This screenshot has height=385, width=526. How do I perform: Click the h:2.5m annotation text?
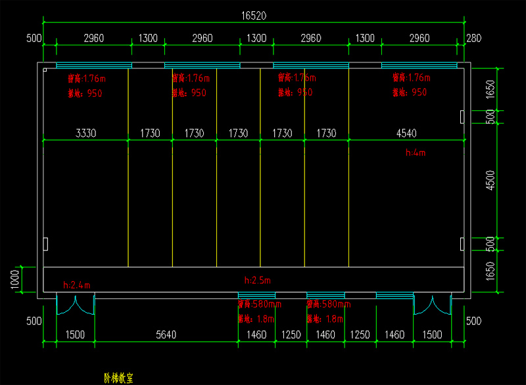pyautogui.click(x=257, y=281)
